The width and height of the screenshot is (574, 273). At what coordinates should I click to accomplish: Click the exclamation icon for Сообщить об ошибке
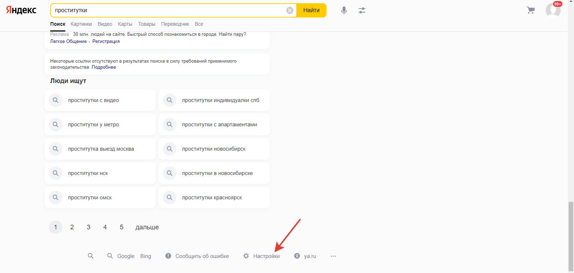pos(168,256)
